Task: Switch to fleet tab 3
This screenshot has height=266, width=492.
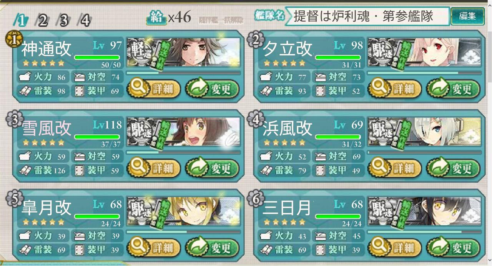Action: click(63, 20)
